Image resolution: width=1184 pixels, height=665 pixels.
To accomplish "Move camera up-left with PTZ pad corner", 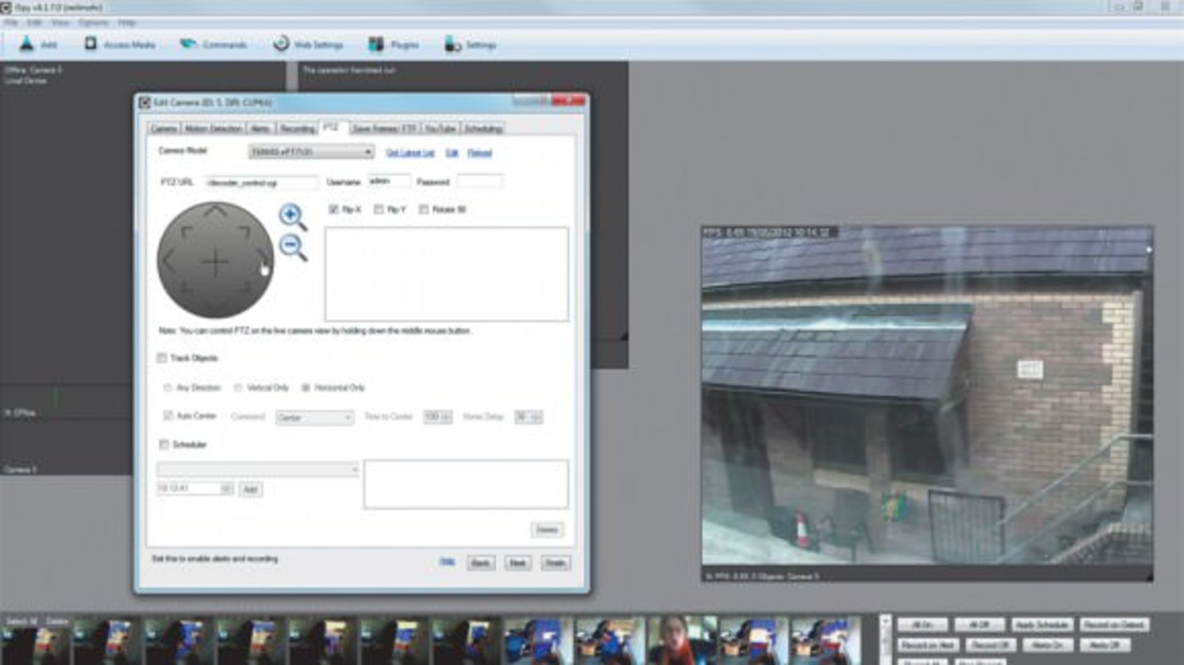I will pos(187,232).
